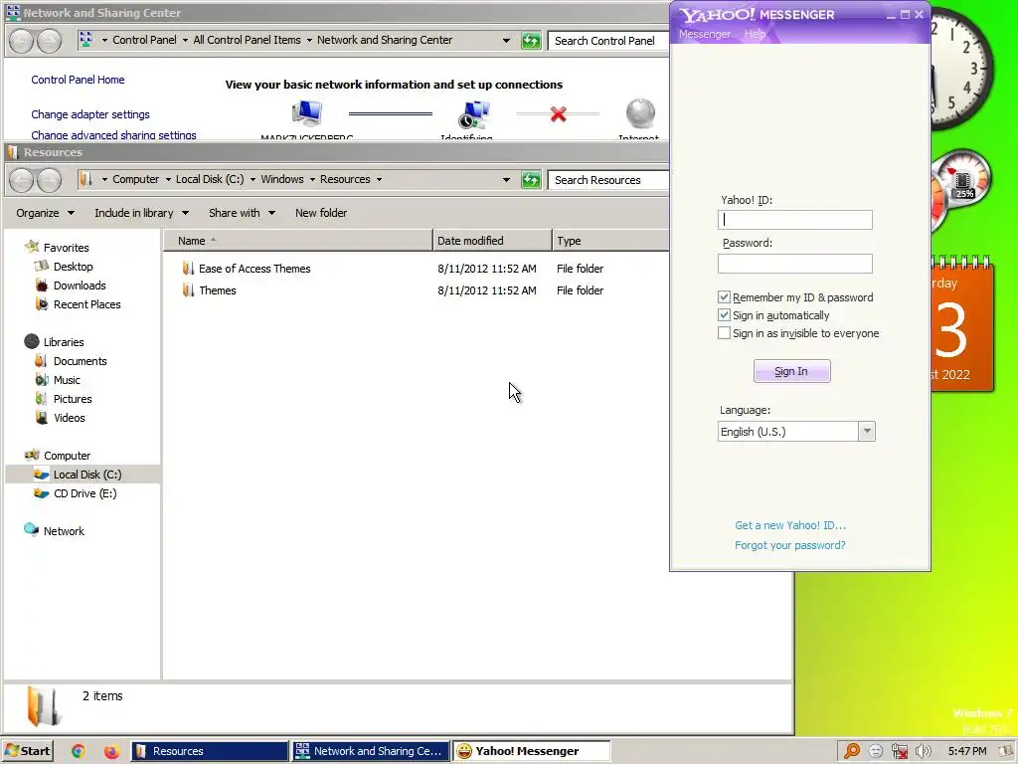Viewport: 1018px width, 764px height.
Task: Click Back button in Network and Sharing Center
Action: coord(21,40)
